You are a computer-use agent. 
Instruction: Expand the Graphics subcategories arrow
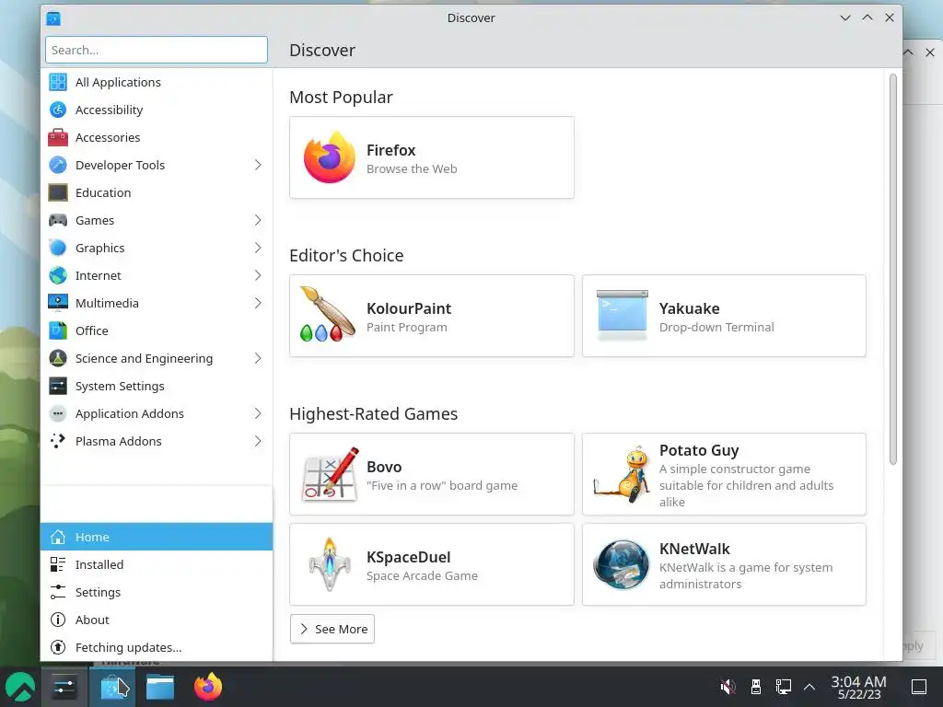tap(258, 248)
